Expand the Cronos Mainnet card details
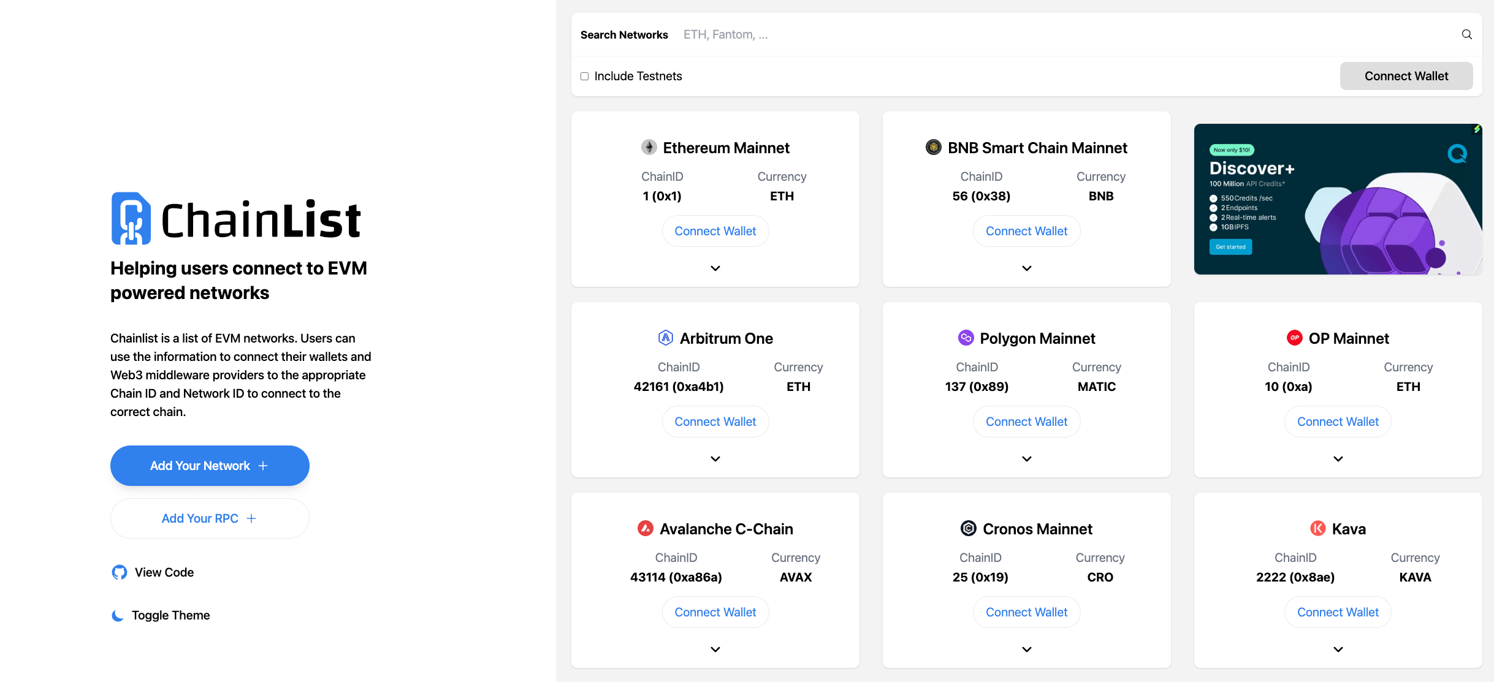 click(1027, 650)
